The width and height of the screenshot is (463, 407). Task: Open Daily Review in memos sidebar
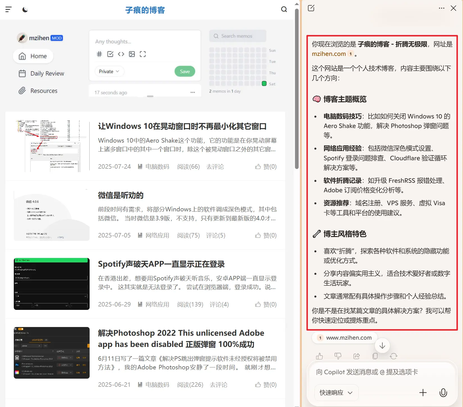pyautogui.click(x=41, y=74)
